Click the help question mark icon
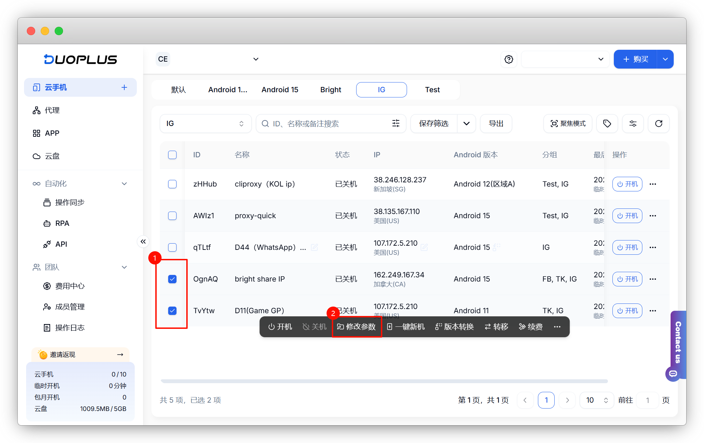The height and width of the screenshot is (443, 704). pyautogui.click(x=509, y=59)
